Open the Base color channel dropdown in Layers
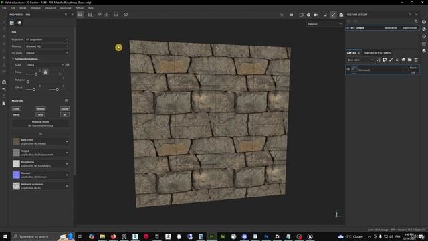Viewport: 428px width, 241px height. coord(360,60)
